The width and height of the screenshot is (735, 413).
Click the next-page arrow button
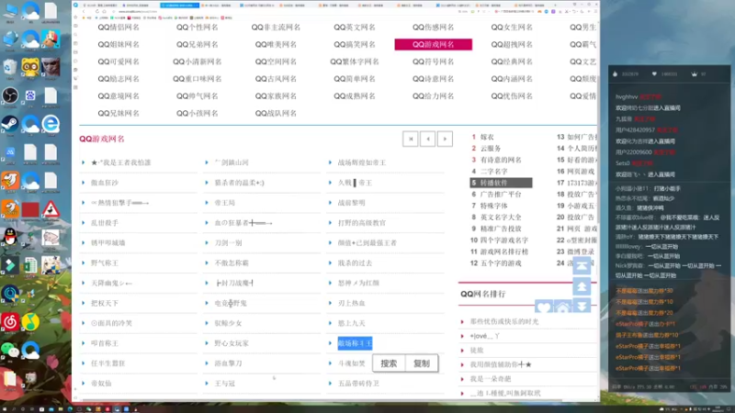click(x=445, y=139)
